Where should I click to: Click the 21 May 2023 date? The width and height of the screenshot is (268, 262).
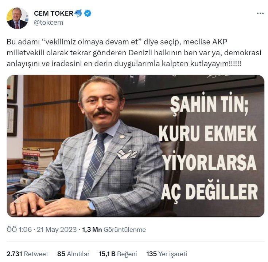57,230
